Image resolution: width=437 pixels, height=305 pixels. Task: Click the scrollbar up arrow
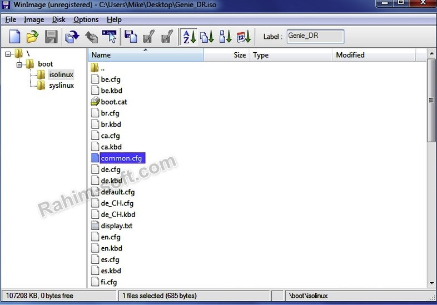(x=431, y=53)
